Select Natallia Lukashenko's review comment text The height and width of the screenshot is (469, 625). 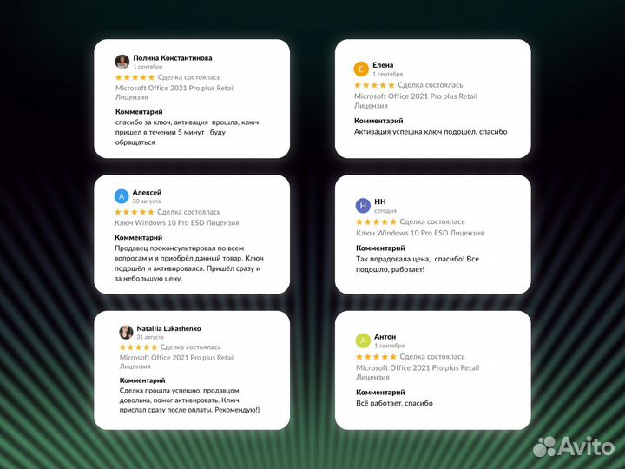(x=189, y=401)
